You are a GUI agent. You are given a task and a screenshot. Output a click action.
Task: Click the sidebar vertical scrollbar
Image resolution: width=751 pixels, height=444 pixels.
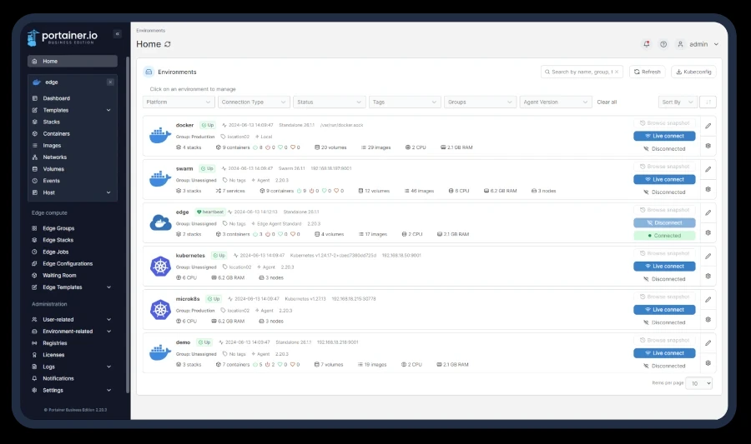click(128, 225)
